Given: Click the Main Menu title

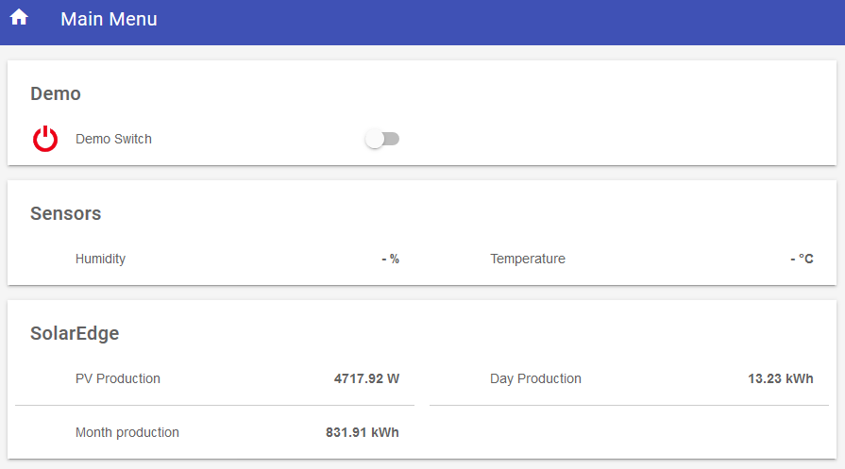Looking at the screenshot, I should 109,20.
